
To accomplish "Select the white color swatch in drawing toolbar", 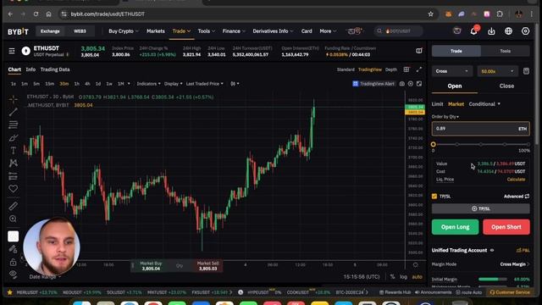I will (x=14, y=236).
